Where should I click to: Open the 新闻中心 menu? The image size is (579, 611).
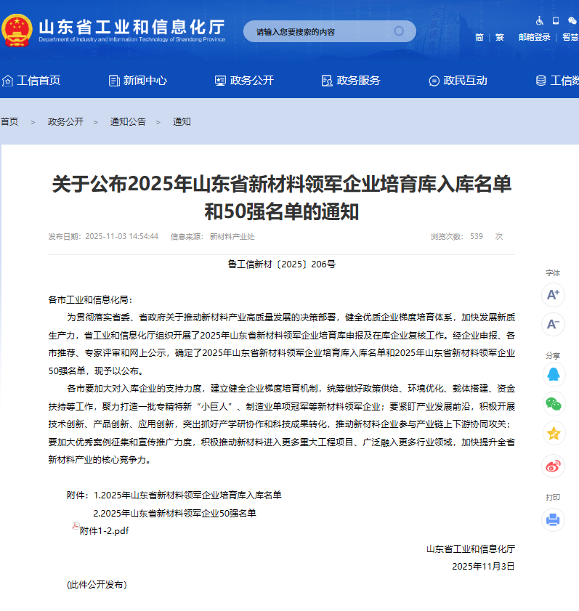137,81
